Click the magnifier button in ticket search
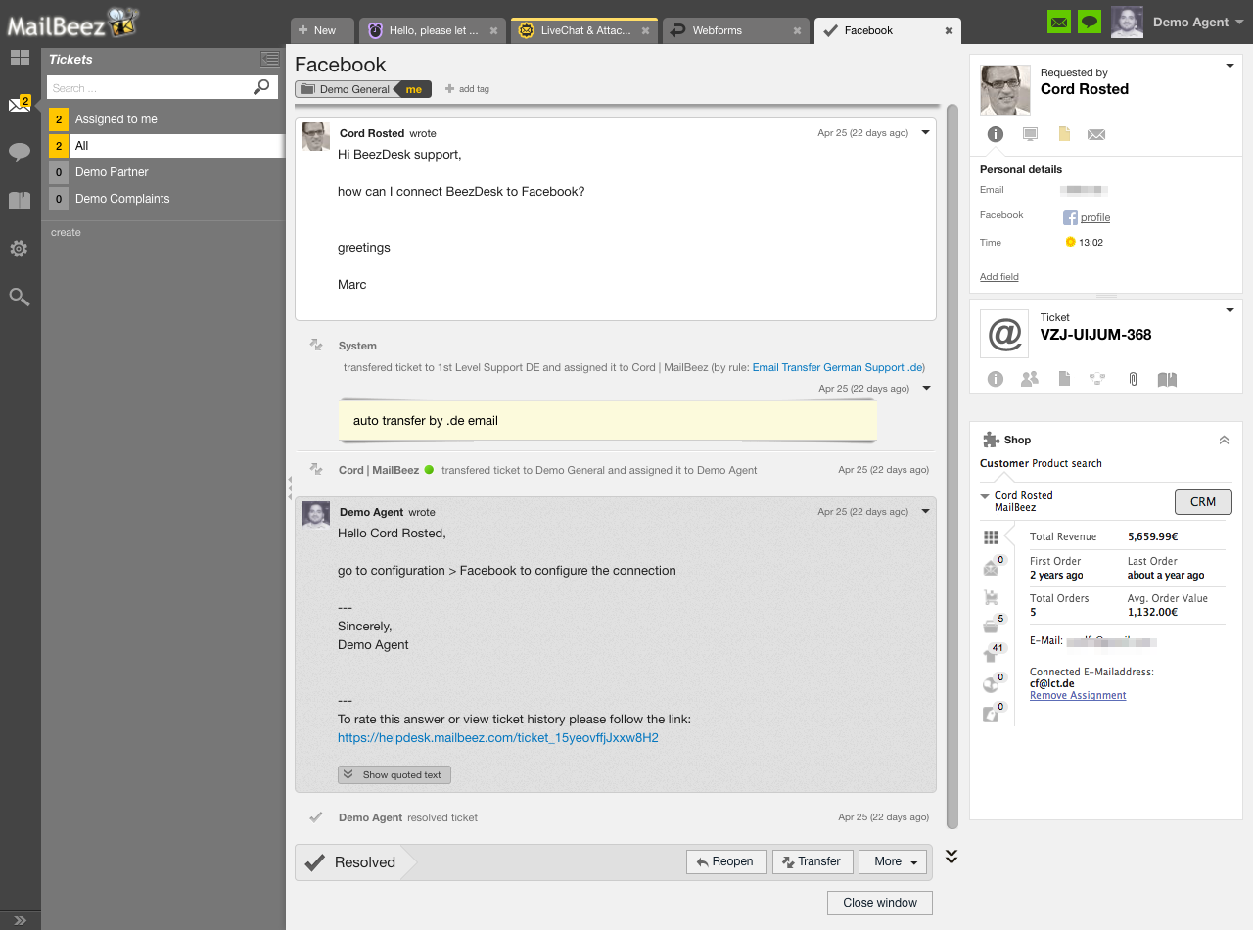 pyautogui.click(x=260, y=87)
